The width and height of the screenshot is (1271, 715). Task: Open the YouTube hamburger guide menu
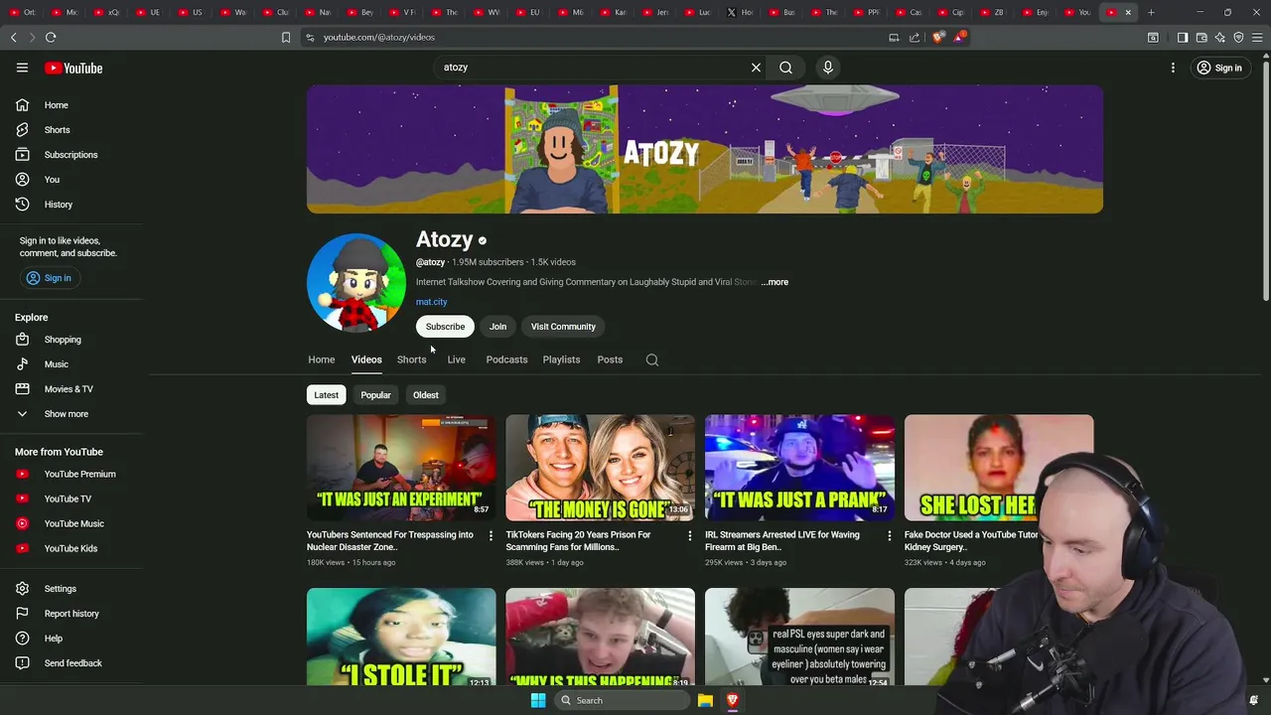(x=22, y=68)
